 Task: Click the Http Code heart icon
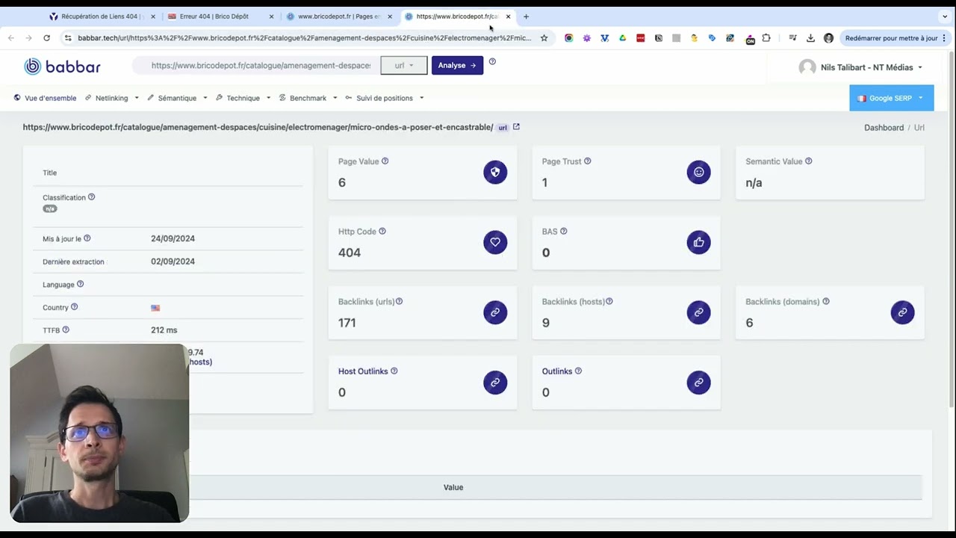[x=495, y=242]
